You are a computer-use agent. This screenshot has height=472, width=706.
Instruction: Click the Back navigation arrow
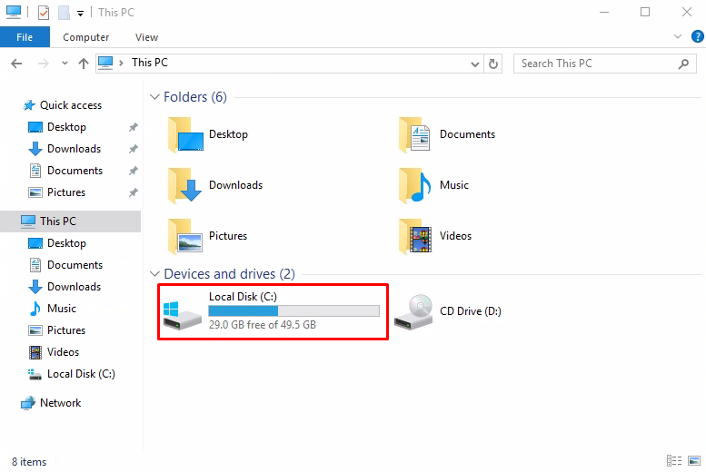[x=16, y=64]
